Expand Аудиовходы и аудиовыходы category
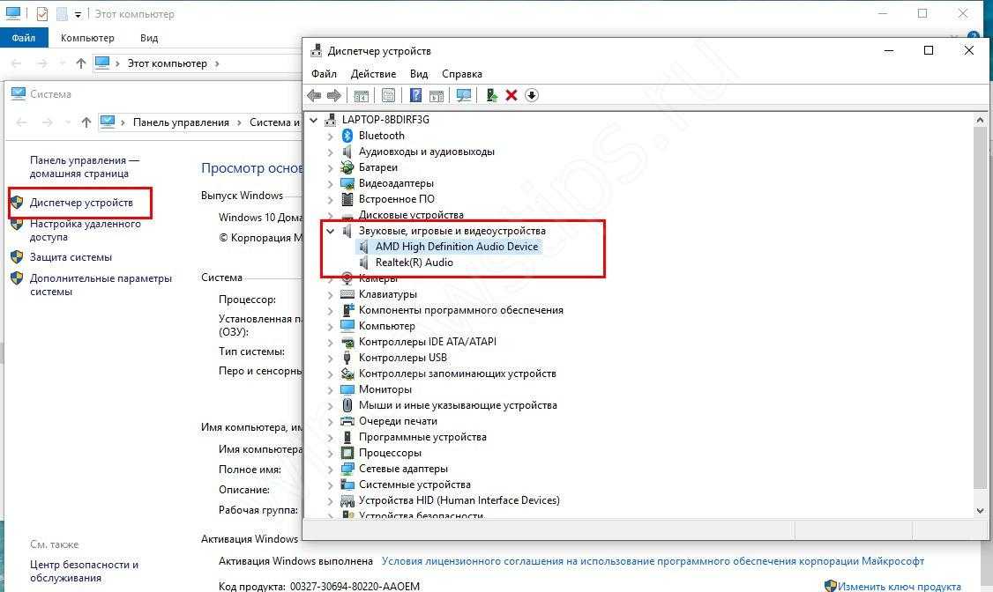 330,152
